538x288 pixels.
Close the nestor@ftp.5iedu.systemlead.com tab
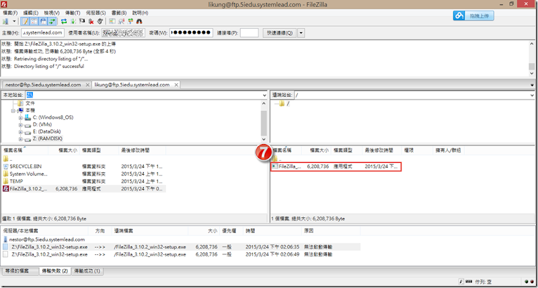point(87,85)
